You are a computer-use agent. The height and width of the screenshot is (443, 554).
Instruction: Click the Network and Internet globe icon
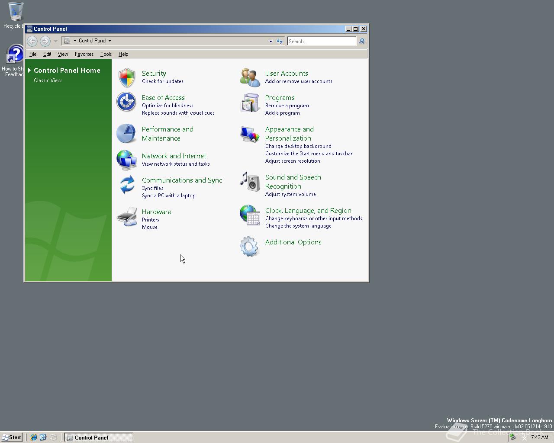pos(126,160)
